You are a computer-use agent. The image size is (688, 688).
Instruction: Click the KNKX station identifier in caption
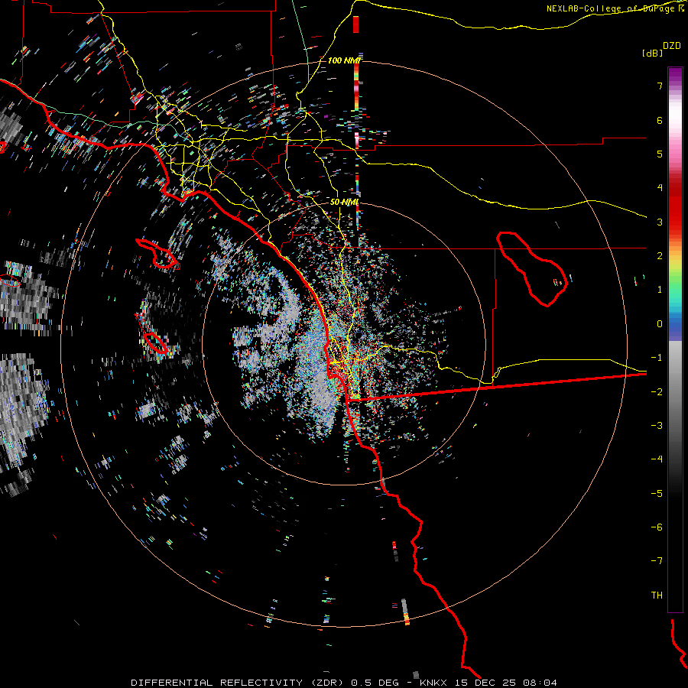(x=433, y=683)
